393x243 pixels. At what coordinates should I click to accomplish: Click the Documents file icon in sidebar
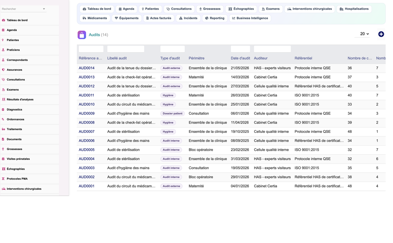coord(3,139)
